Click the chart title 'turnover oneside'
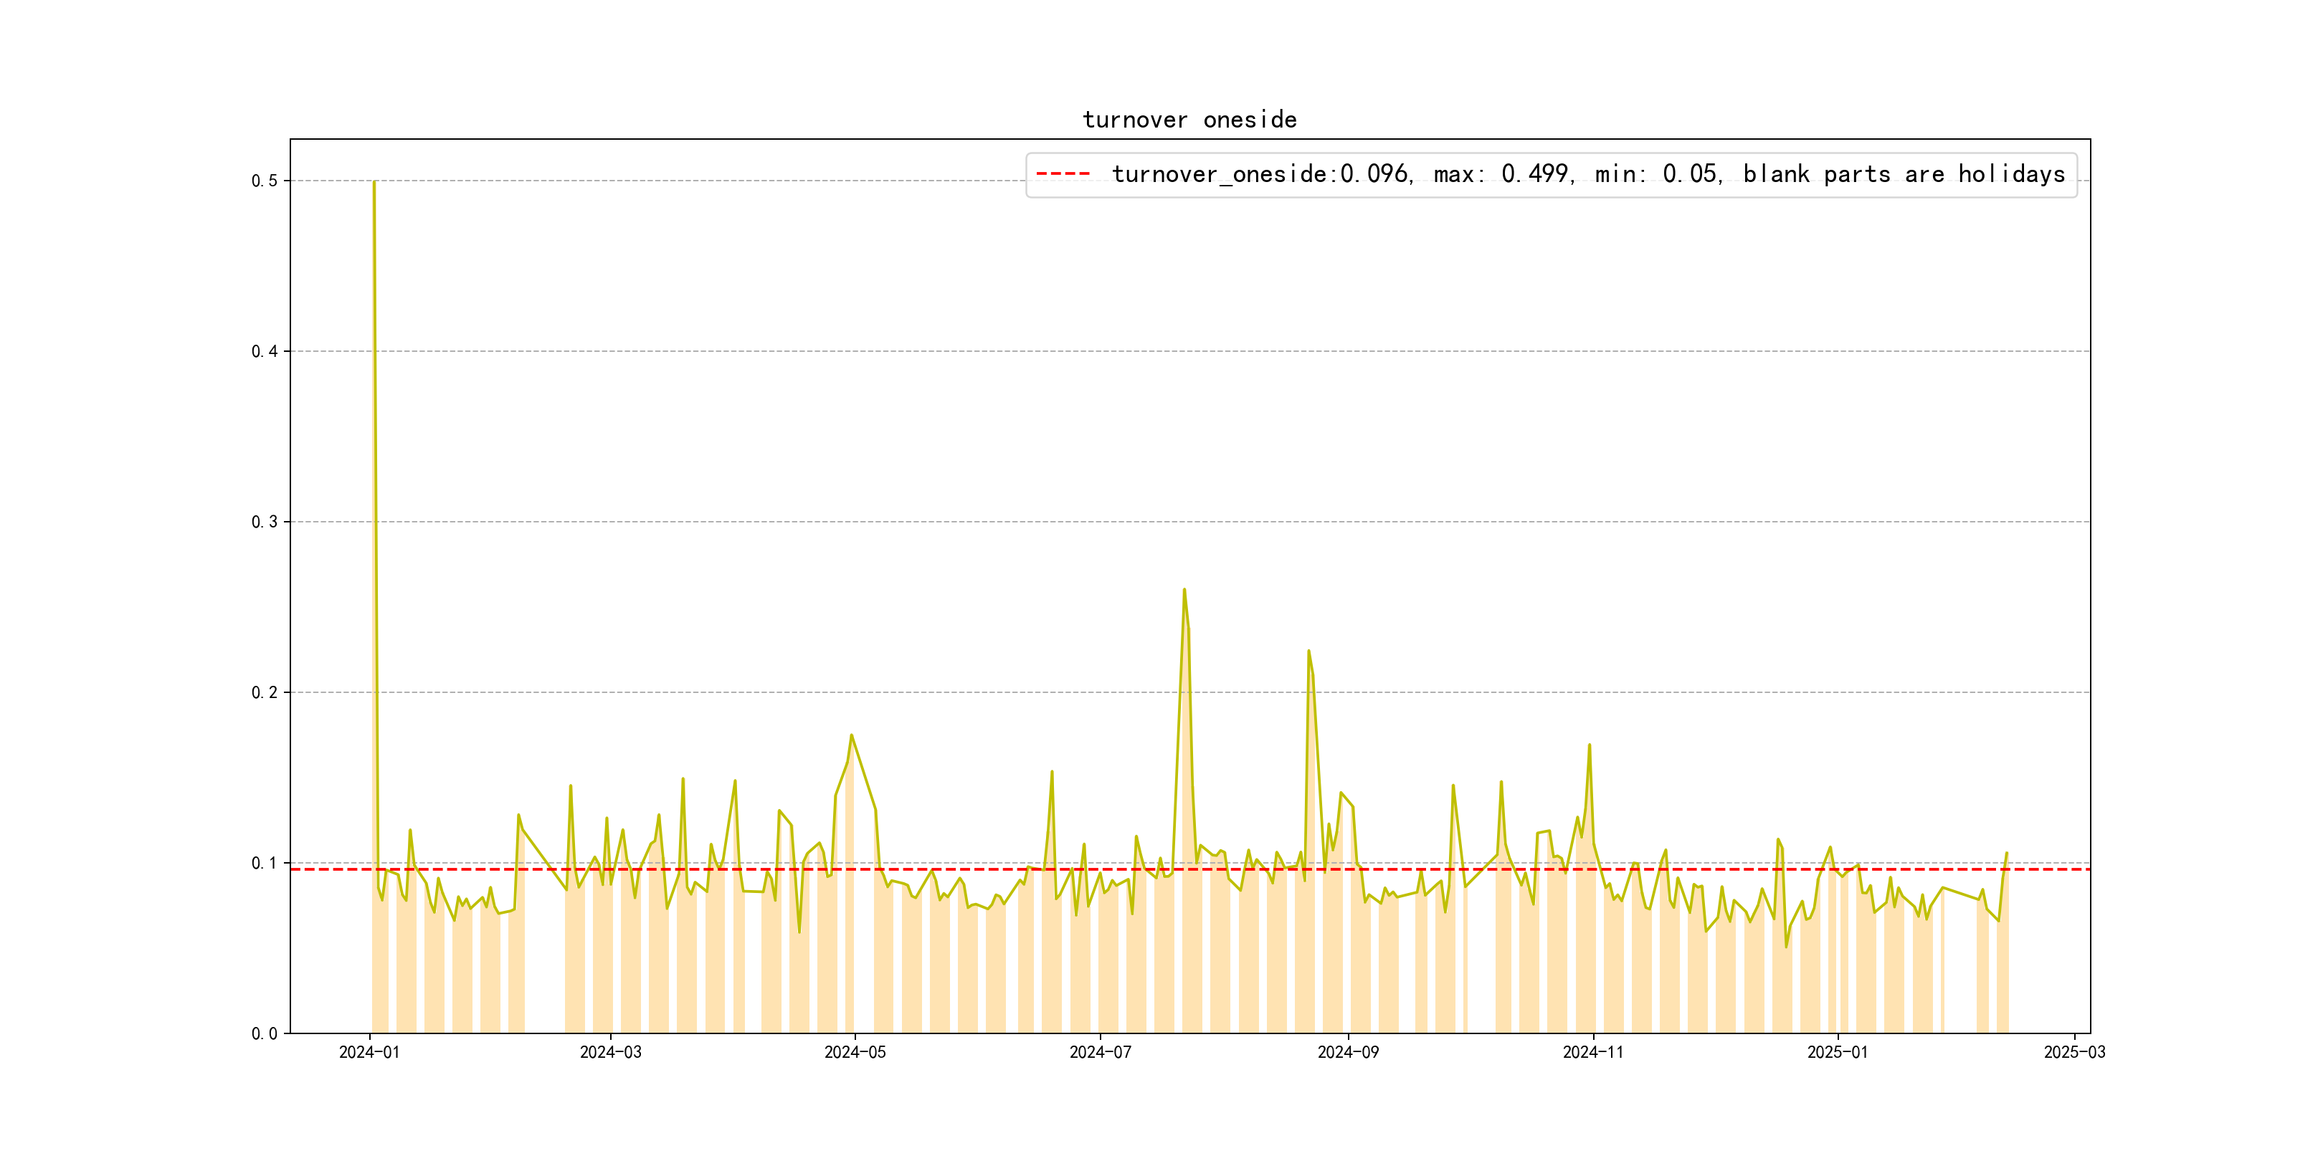Screen dimensions: 2323x1161 pos(1189,120)
